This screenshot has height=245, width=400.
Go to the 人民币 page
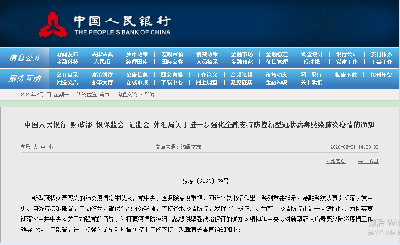point(102,62)
